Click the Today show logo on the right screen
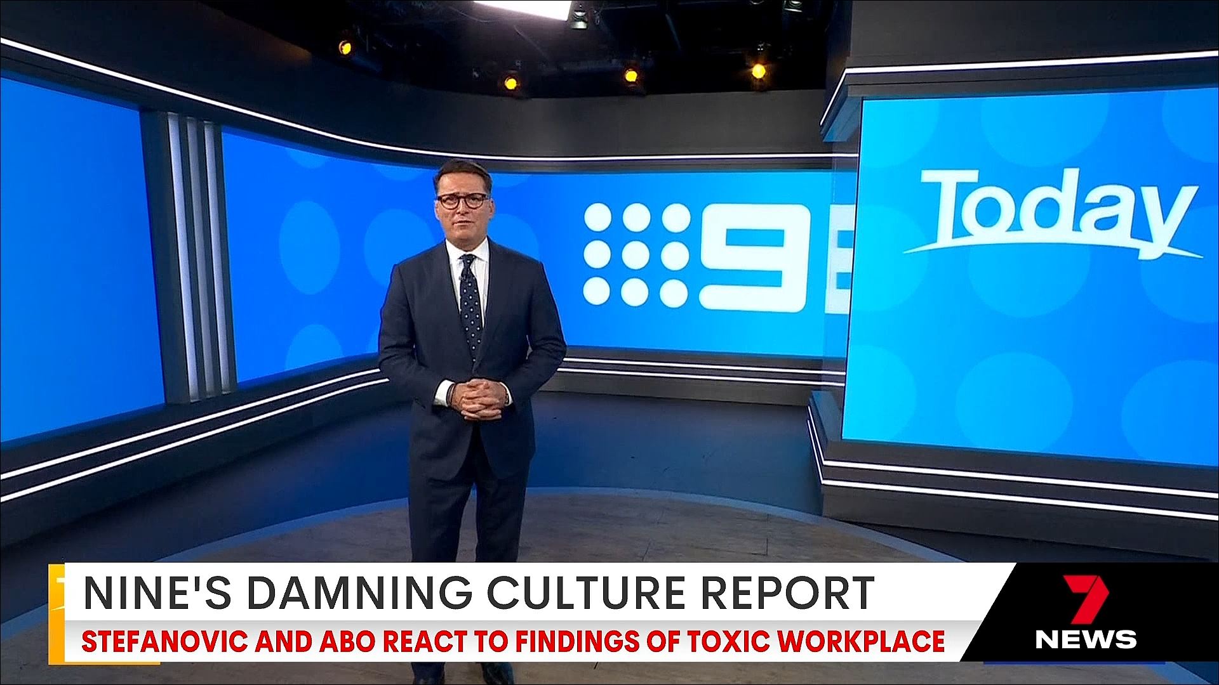 tap(1054, 213)
